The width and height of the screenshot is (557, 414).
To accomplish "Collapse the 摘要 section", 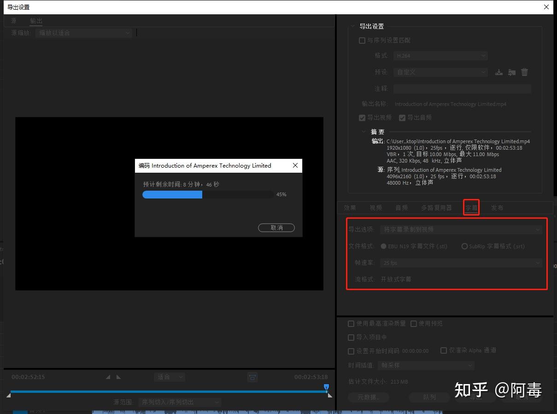I will [364, 131].
